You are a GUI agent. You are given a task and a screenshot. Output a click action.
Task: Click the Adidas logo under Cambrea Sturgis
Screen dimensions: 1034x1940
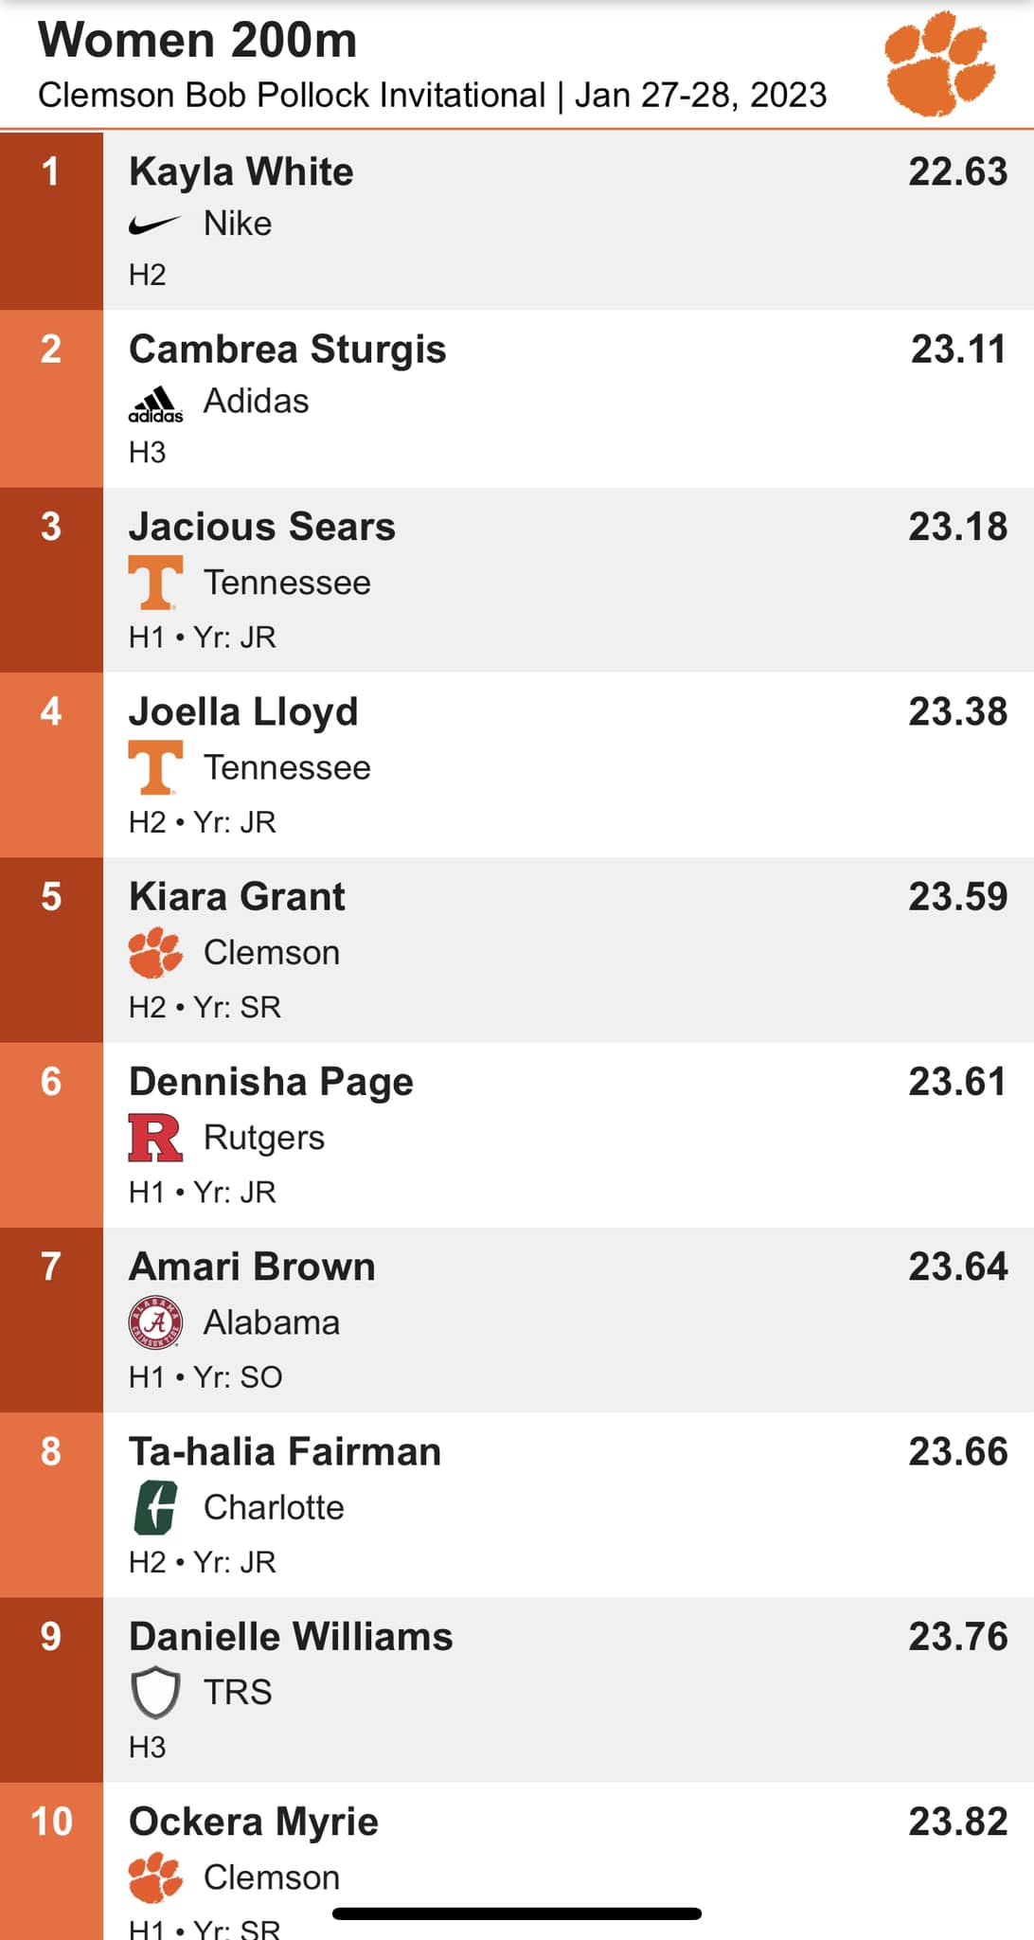155,404
